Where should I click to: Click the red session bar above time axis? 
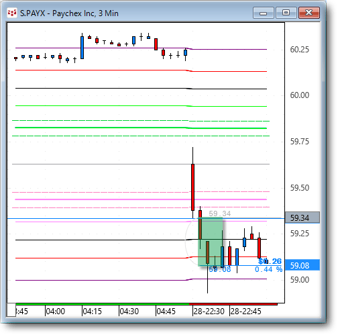(233, 304)
